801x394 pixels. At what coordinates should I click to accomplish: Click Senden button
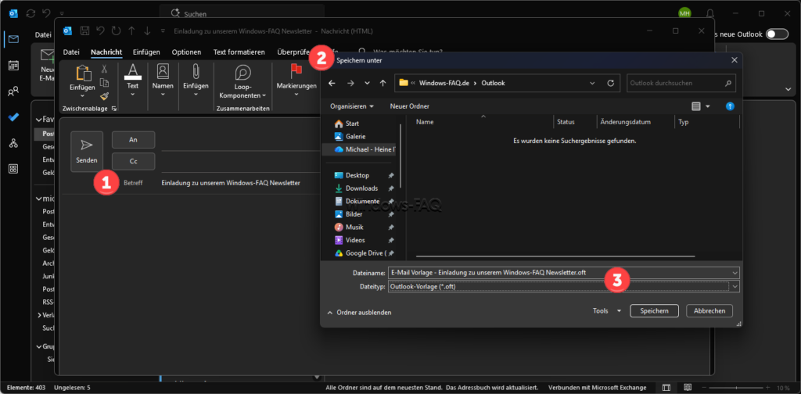point(87,151)
